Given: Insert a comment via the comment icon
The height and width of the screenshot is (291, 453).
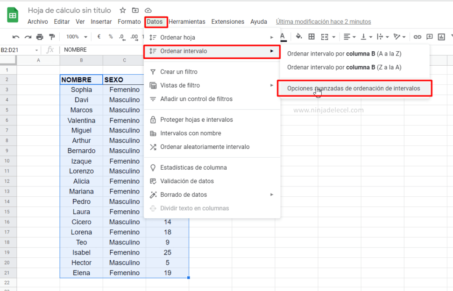Looking at the screenshot, I should [430, 36].
